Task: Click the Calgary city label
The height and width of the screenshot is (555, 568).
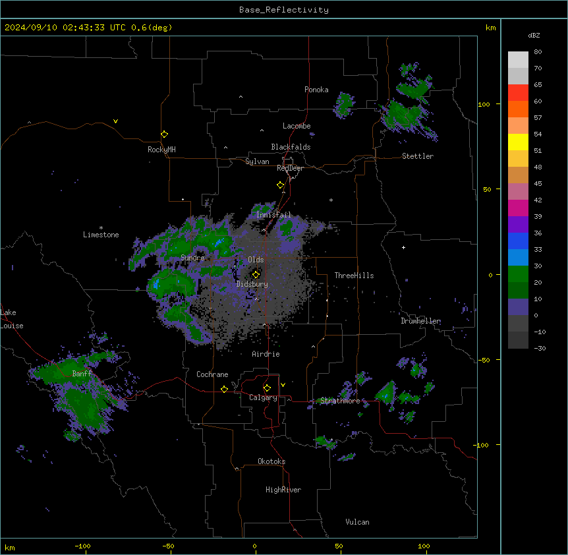Action: point(263,397)
